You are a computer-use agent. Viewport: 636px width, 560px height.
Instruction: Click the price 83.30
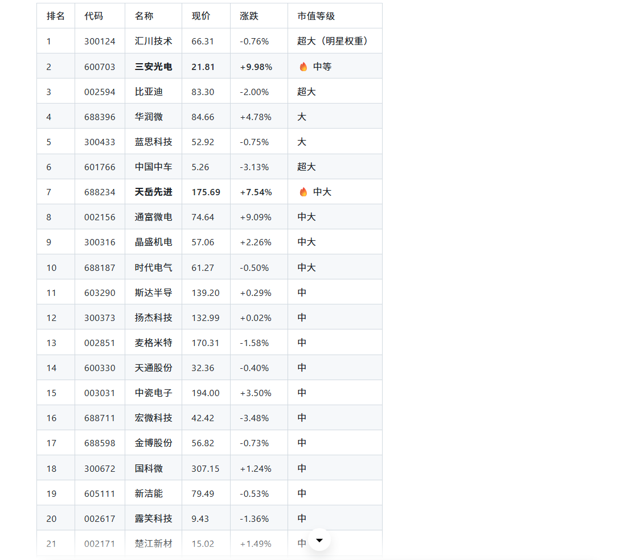click(203, 92)
